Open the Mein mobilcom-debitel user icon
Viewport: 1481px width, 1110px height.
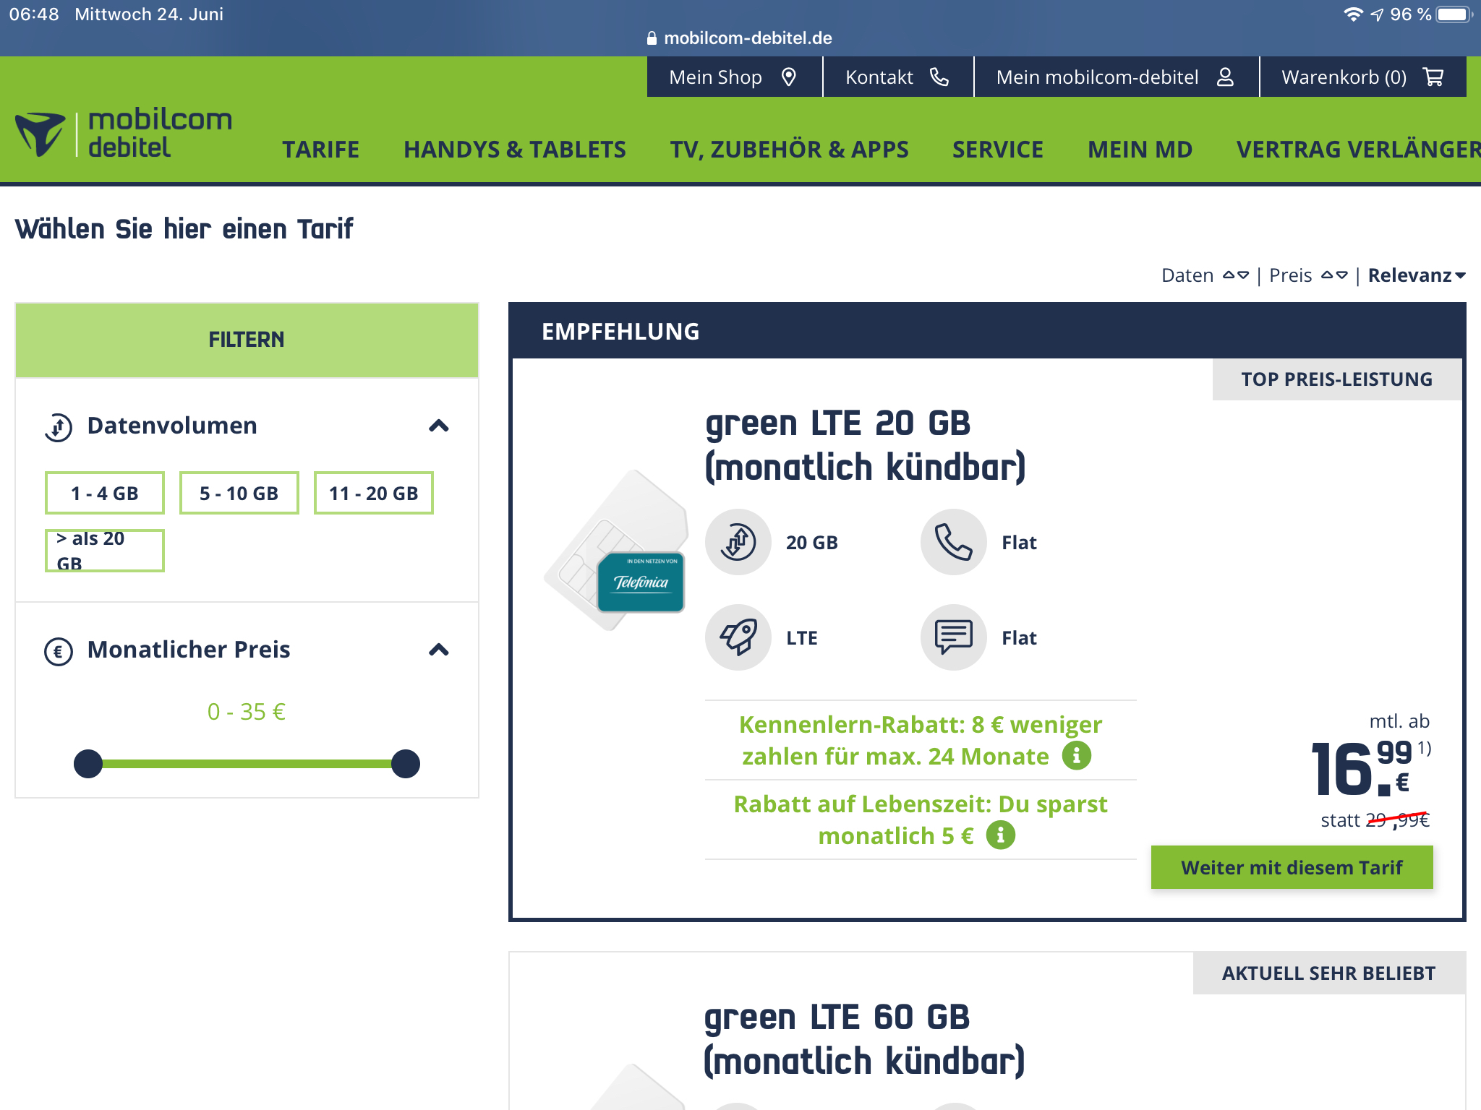coord(1225,77)
